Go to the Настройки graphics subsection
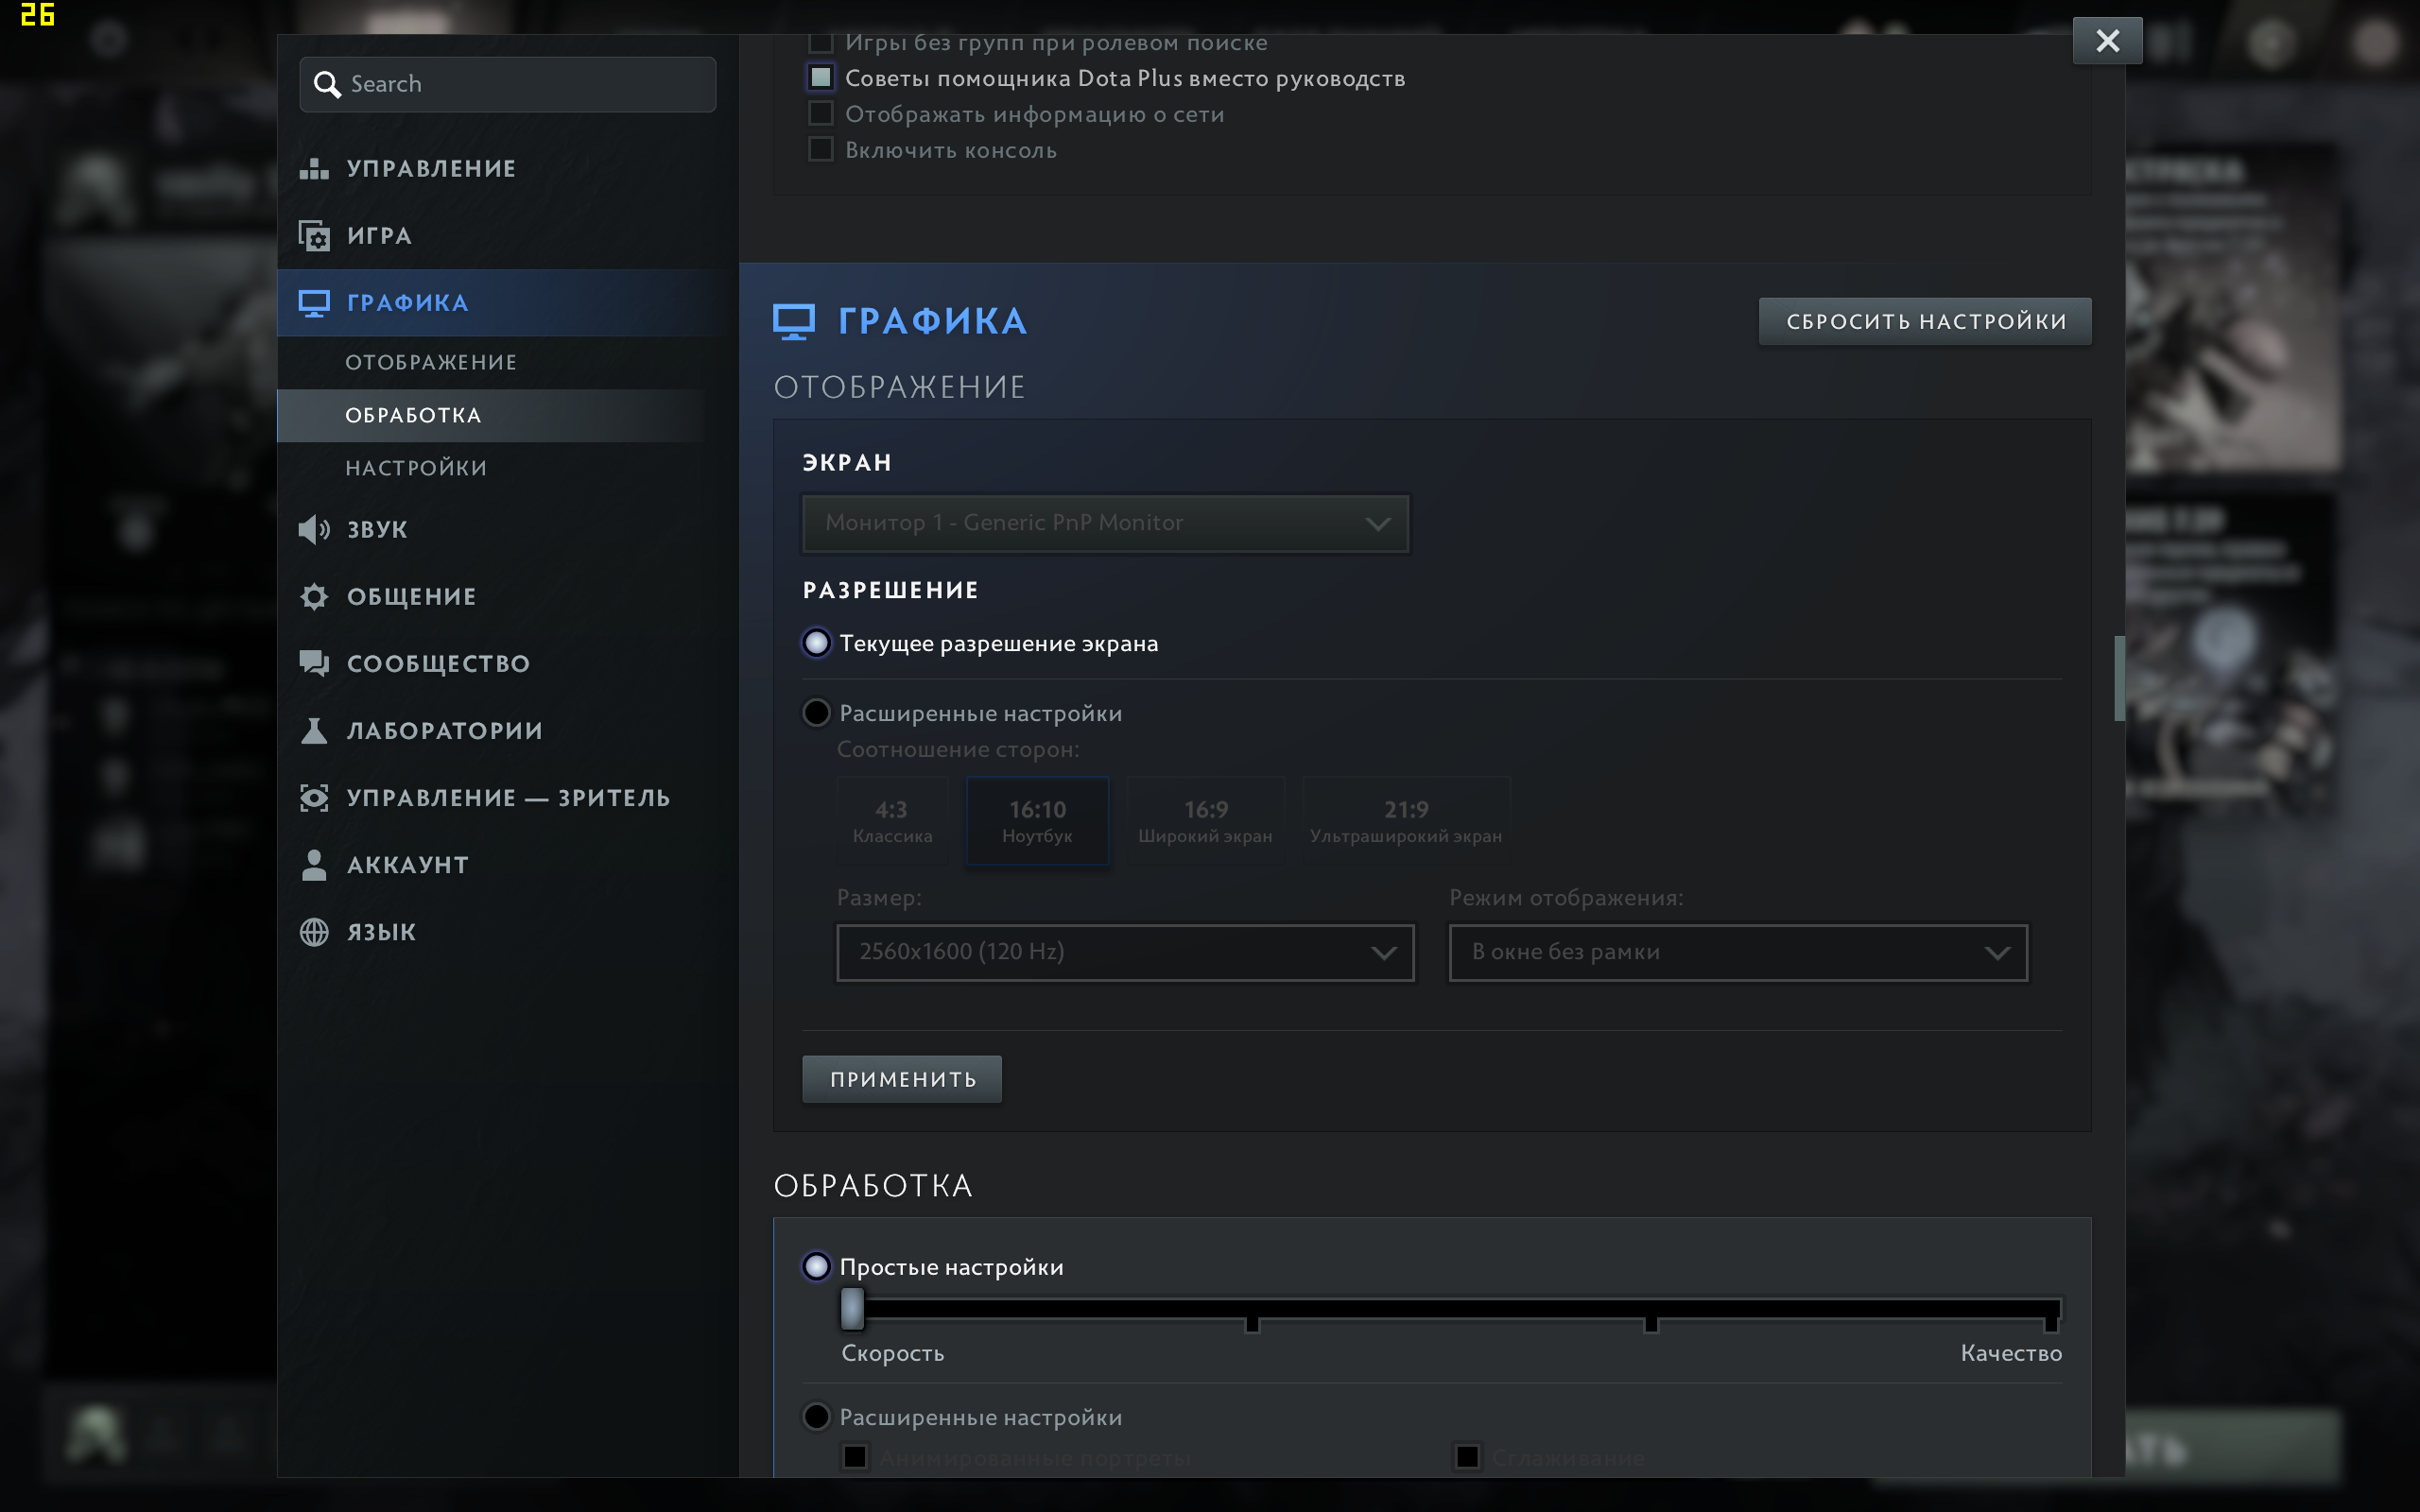 tap(416, 468)
